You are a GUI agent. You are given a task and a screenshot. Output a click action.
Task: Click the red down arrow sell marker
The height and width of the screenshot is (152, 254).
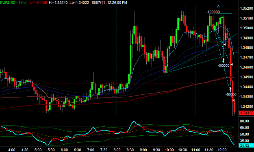click(213, 18)
